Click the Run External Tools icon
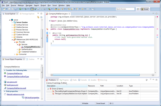 (49, 9)
